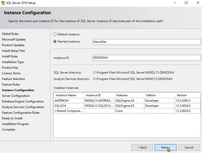Go to the Feature Rules step
Screen dimensions: 202x153
click(x=11, y=85)
